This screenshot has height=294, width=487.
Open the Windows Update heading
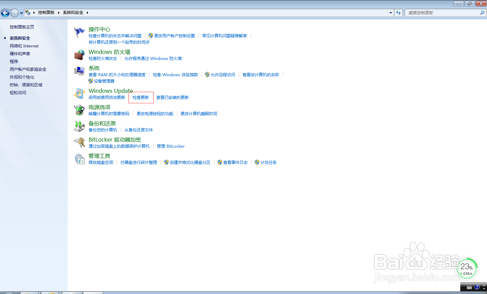[x=111, y=91]
